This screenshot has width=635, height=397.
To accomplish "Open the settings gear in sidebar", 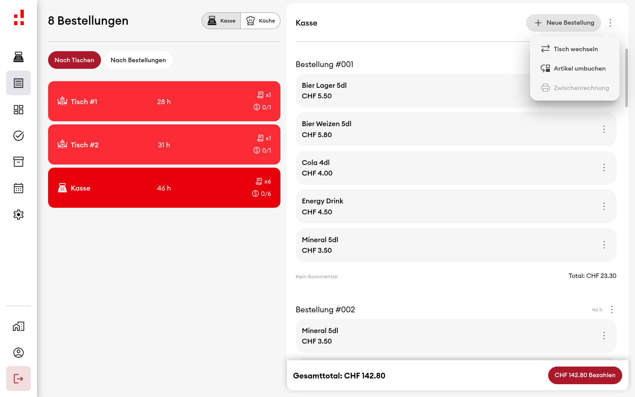I will pyautogui.click(x=19, y=214).
